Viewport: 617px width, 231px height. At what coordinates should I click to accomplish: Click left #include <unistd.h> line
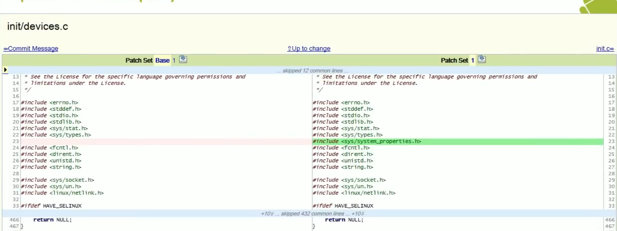click(x=51, y=161)
